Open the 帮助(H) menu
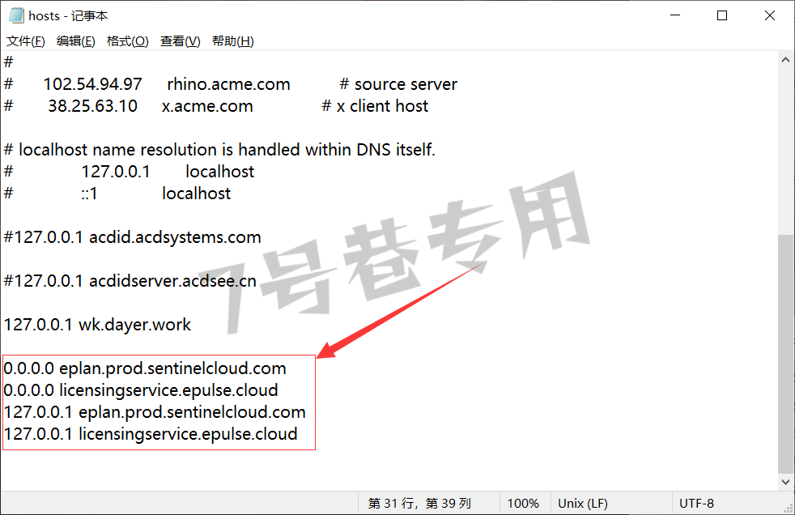Viewport: 795px width, 515px height. click(x=232, y=41)
